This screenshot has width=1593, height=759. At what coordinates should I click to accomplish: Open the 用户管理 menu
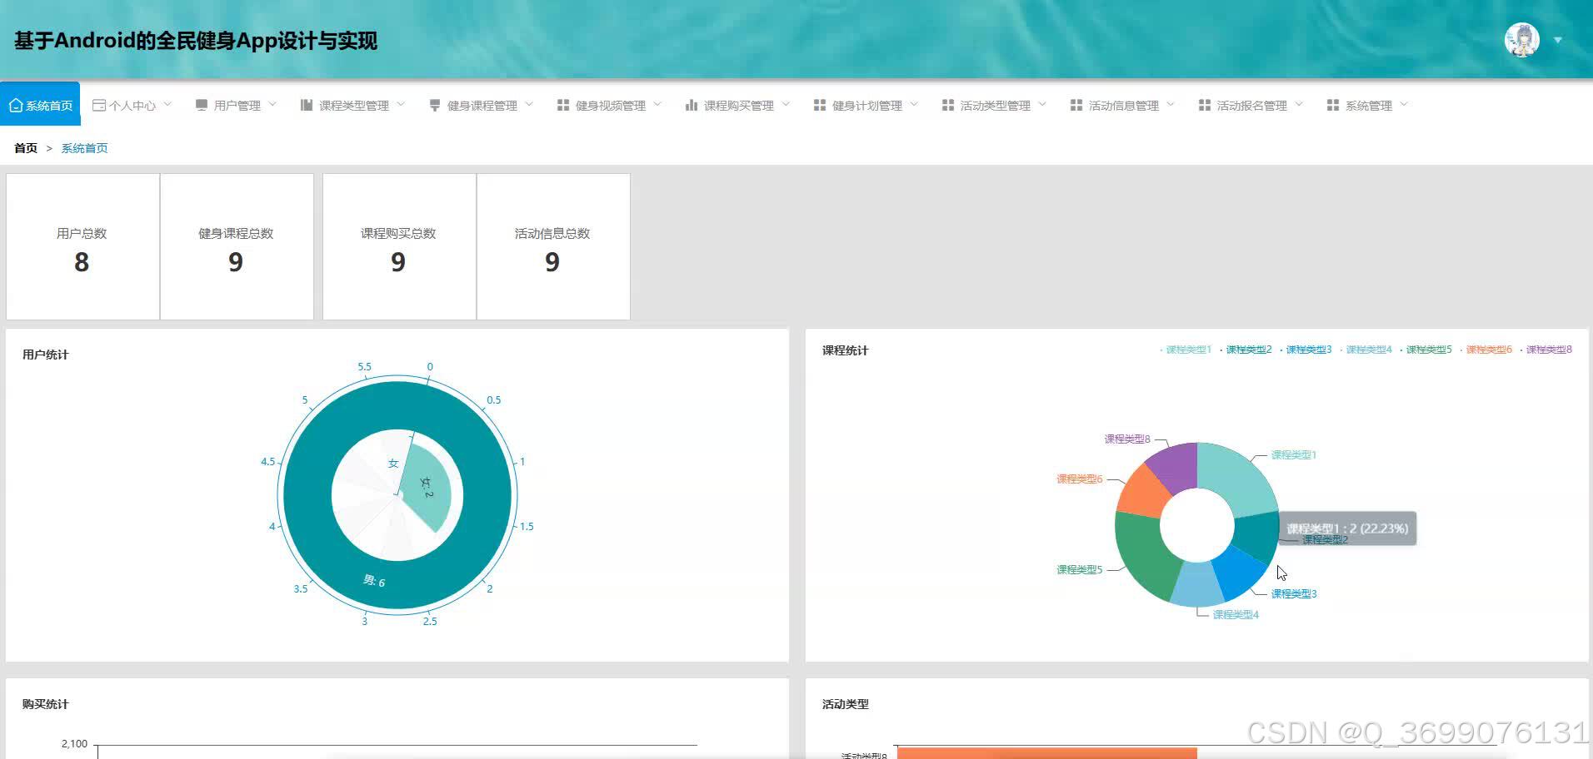pos(237,105)
